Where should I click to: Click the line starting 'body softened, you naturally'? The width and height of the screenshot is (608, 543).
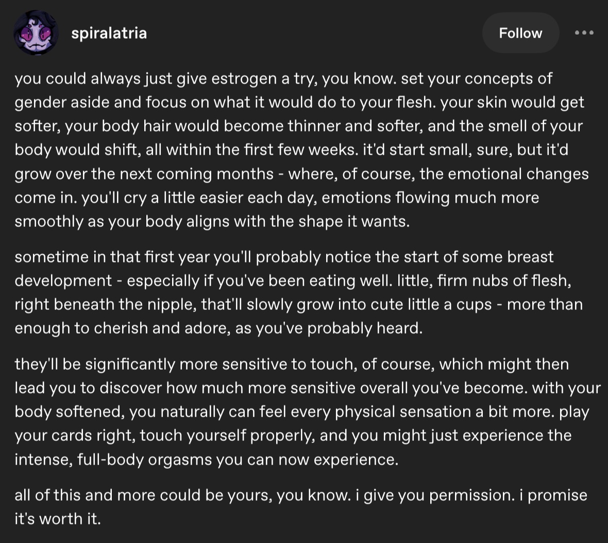[301, 412]
